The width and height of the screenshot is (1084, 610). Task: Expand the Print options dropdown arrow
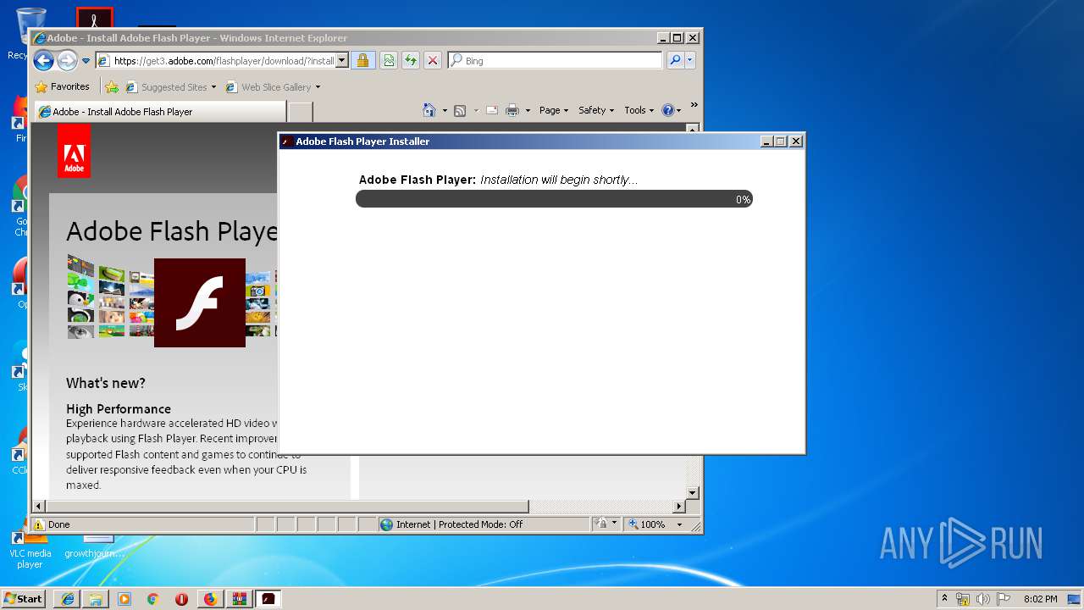[528, 110]
